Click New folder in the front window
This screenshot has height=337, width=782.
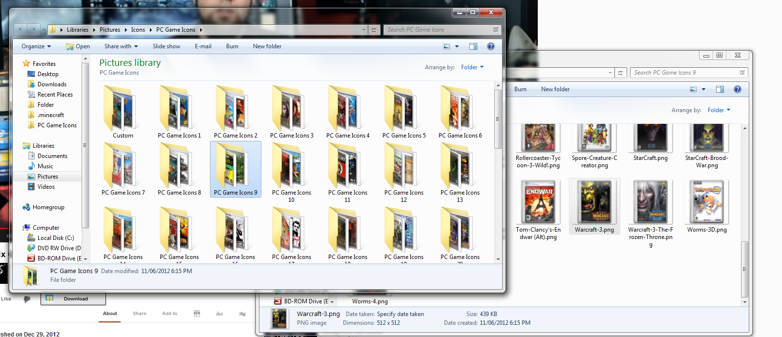coord(267,46)
